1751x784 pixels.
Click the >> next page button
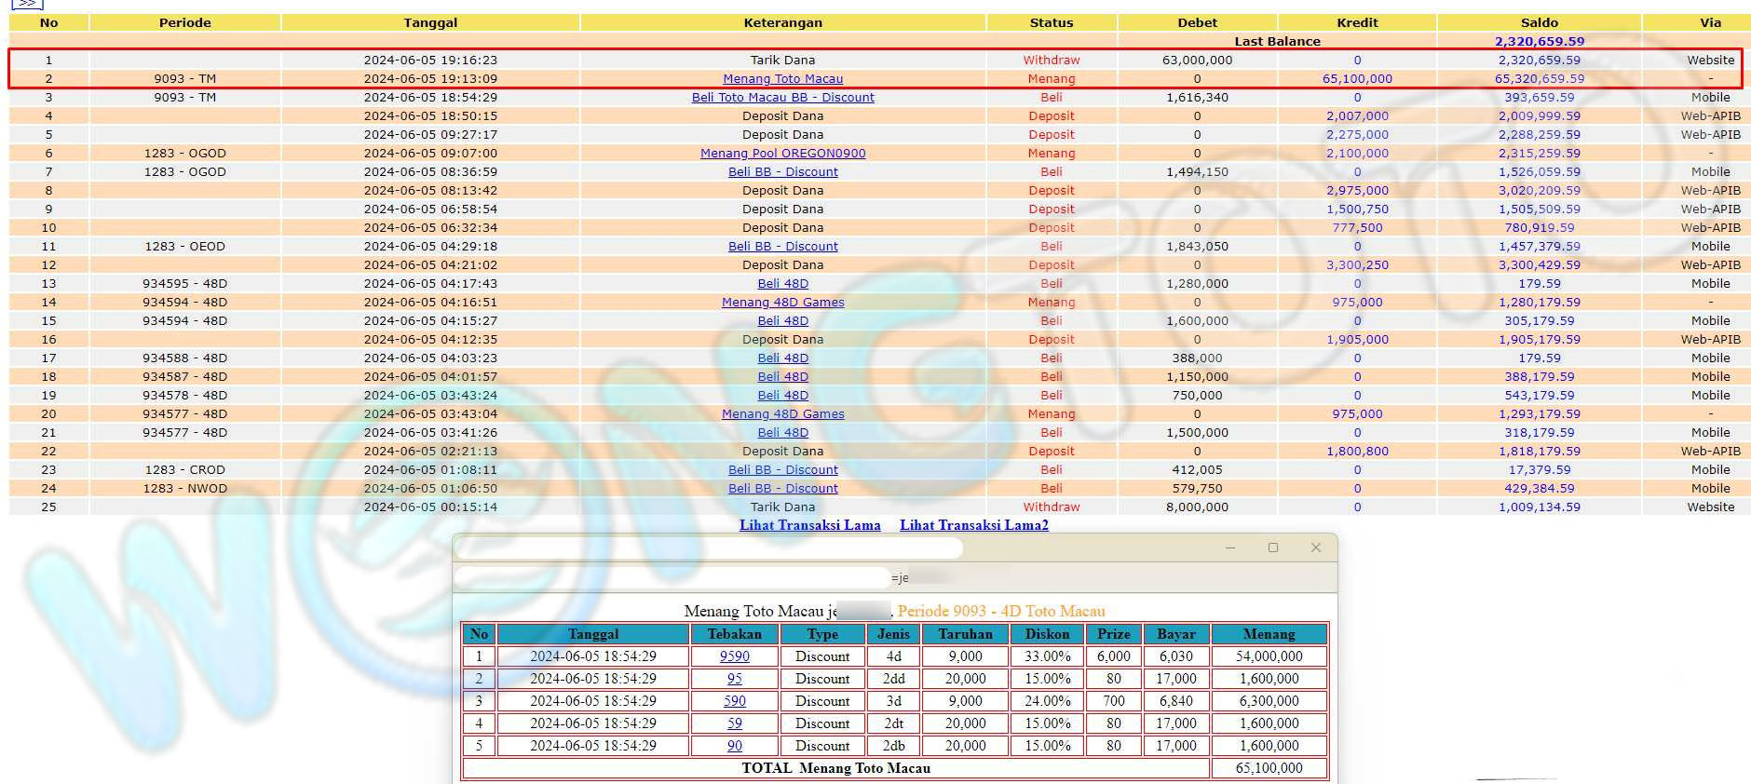(x=27, y=4)
